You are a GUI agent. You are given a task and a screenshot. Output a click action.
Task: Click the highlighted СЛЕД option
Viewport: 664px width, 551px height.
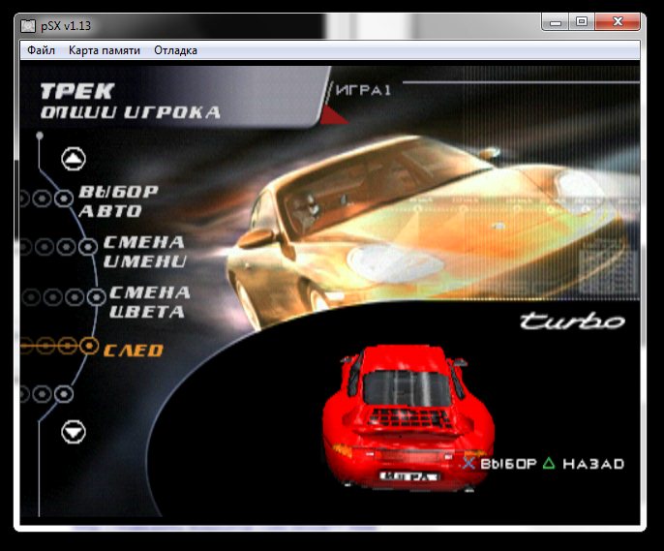click(133, 350)
